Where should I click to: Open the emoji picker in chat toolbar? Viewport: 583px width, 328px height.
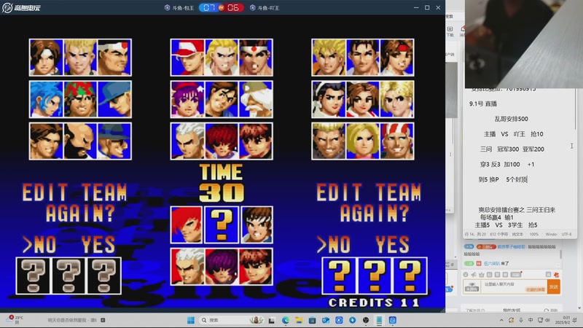click(466, 275)
